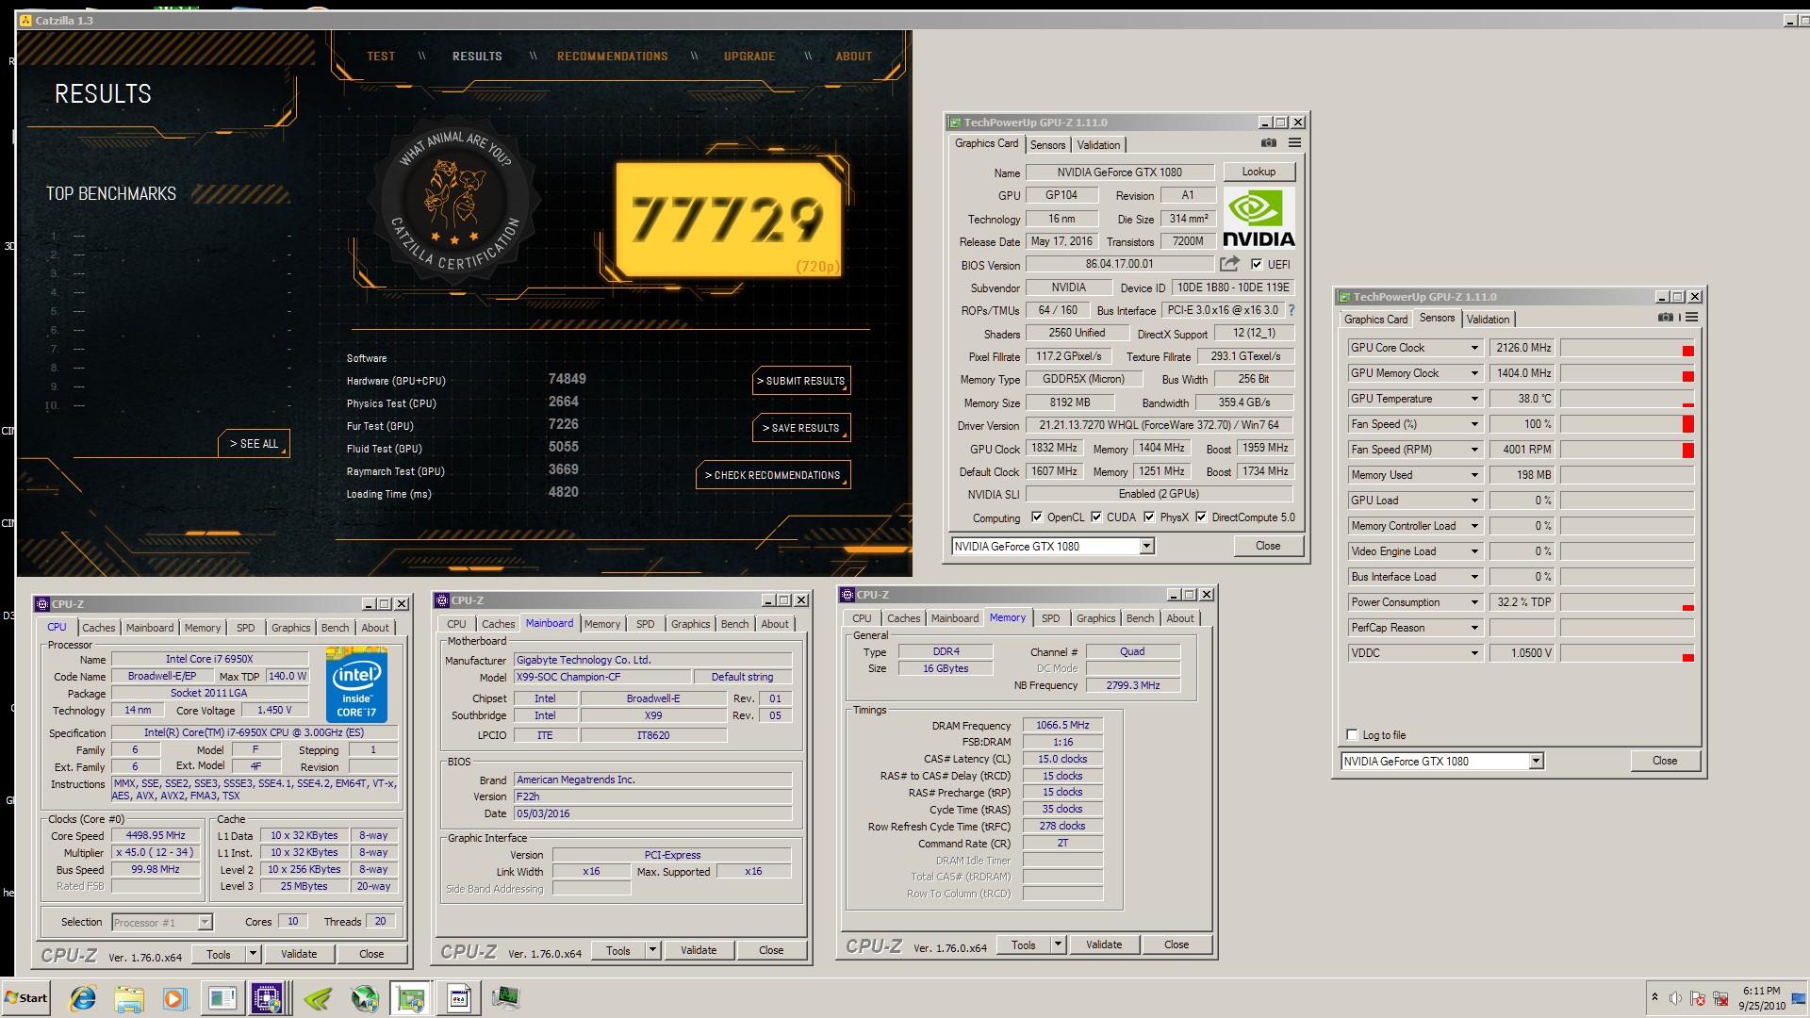Show hidden tray icons arrow
The image size is (1810, 1018).
click(x=1654, y=997)
